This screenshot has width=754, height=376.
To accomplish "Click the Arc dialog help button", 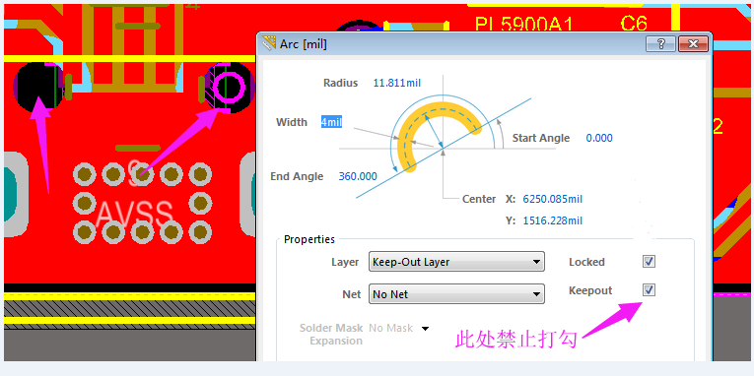I will coord(660,44).
